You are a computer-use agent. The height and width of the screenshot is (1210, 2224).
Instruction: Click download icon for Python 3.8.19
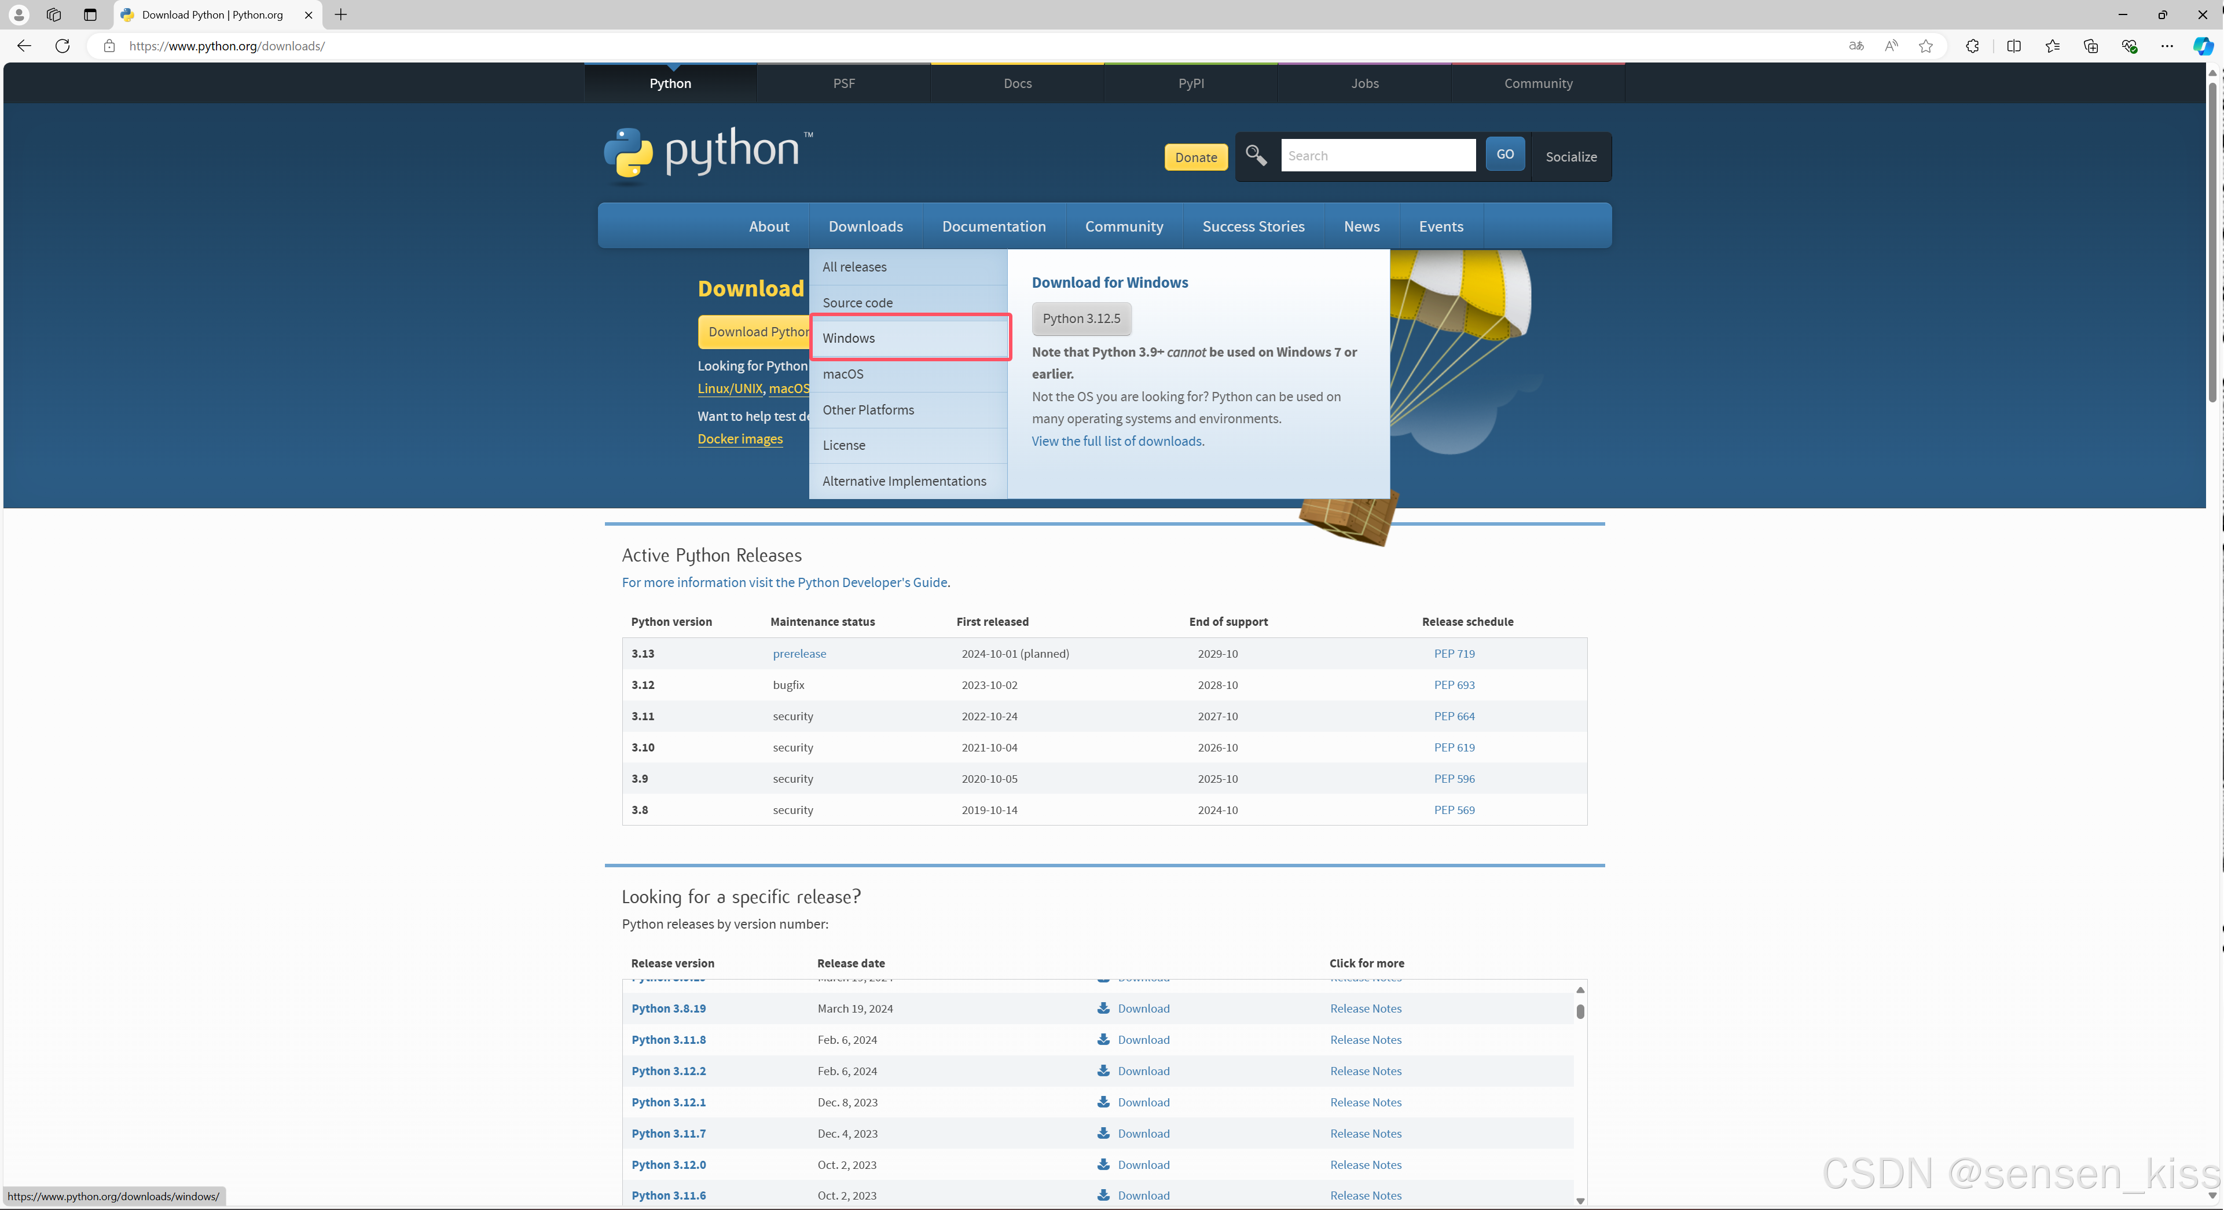[x=1103, y=1008]
